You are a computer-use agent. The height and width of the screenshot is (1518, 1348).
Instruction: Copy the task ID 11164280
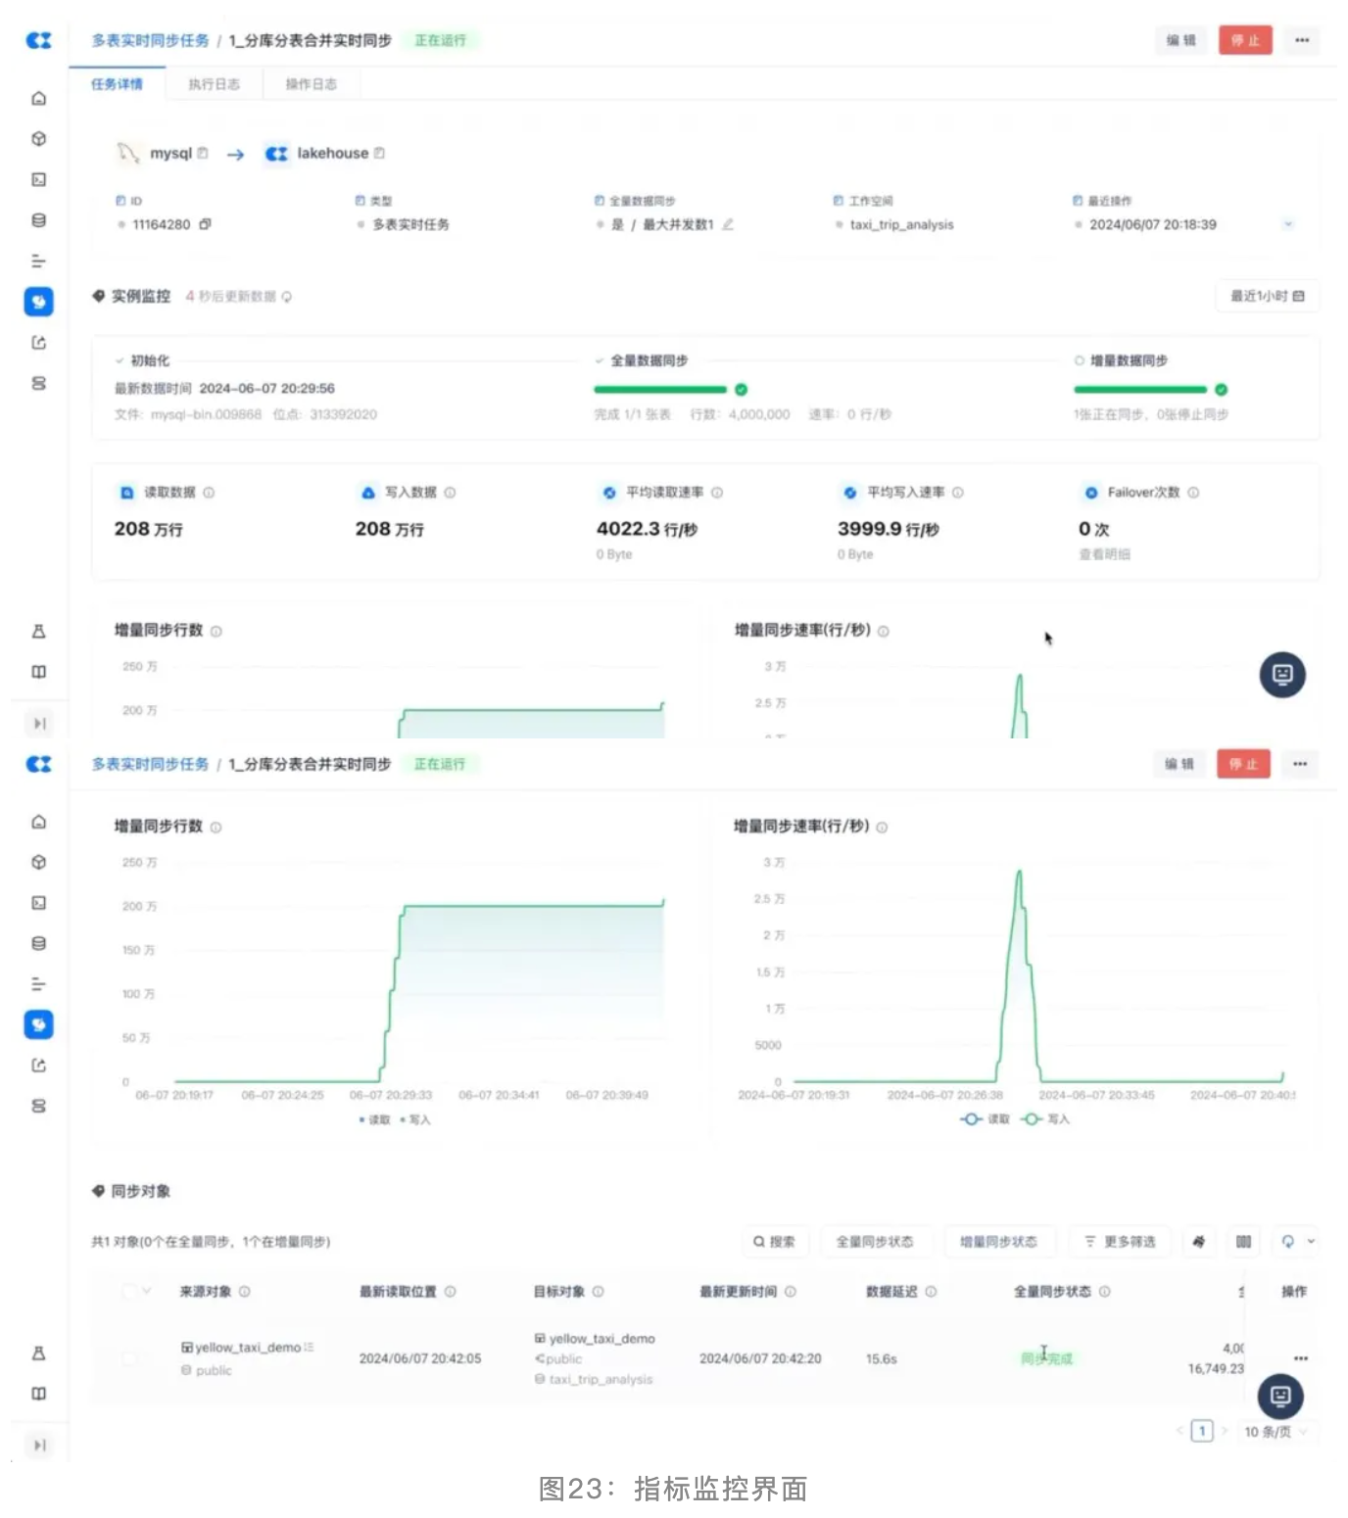click(x=205, y=224)
